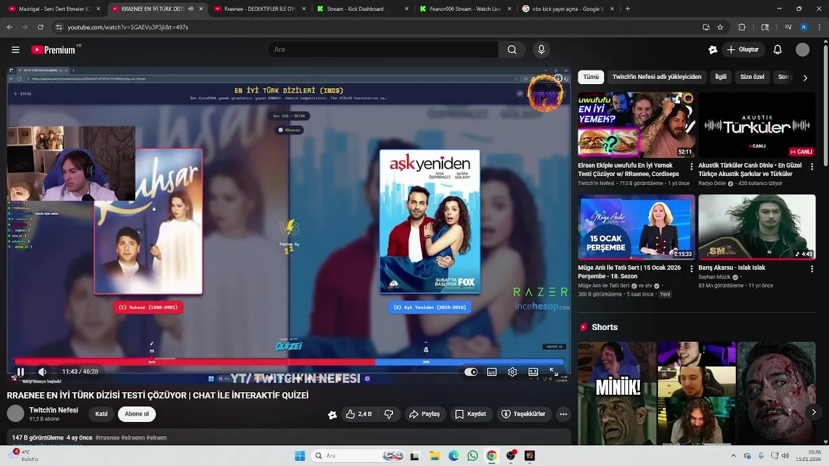Bookmark this page with star icon
The image size is (829, 466).
pos(720,27)
